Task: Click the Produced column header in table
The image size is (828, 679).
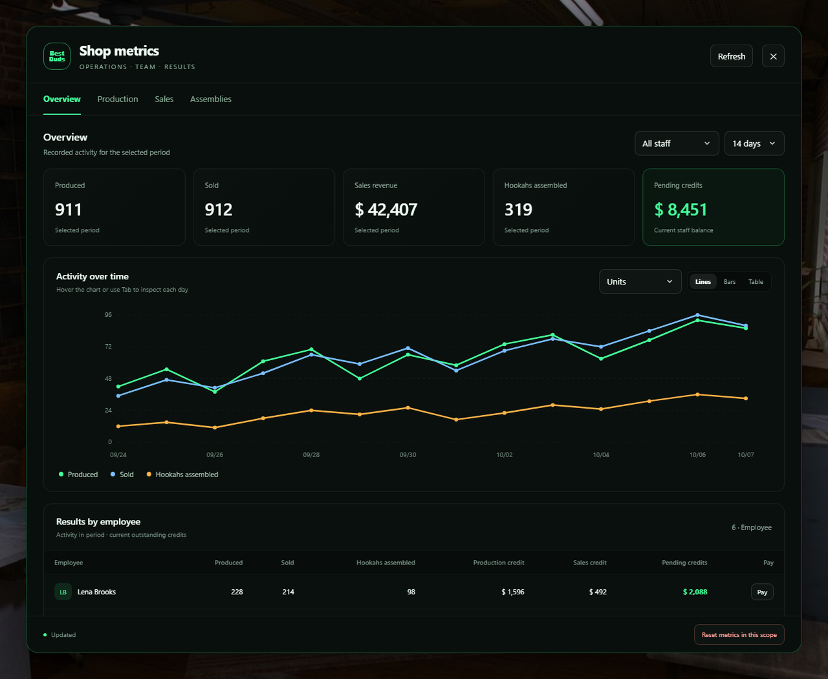Action: pyautogui.click(x=229, y=563)
